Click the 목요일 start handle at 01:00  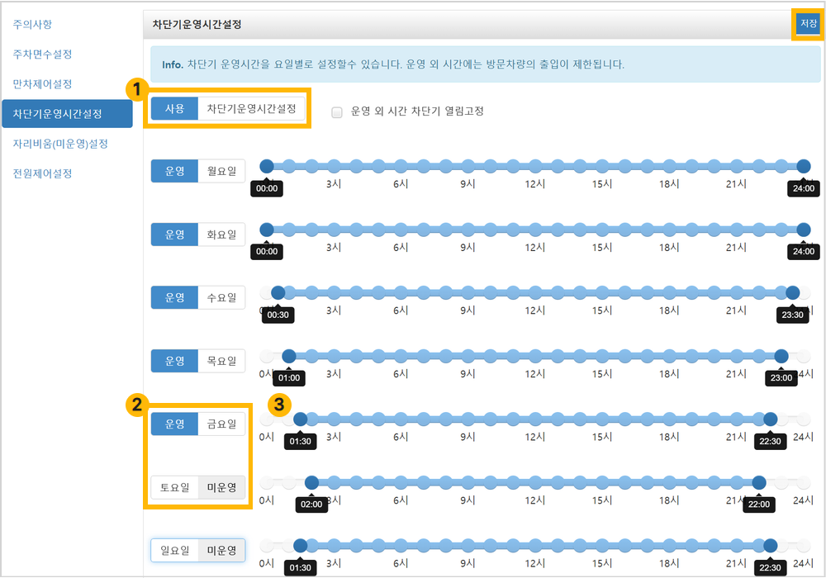(289, 357)
